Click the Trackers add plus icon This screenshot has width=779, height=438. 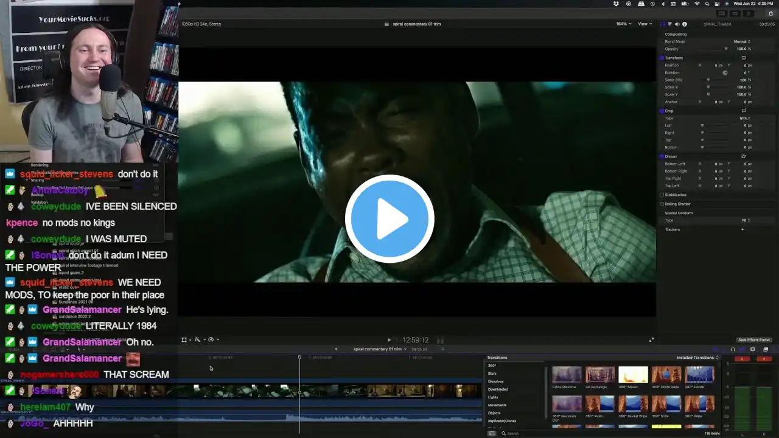coord(742,229)
